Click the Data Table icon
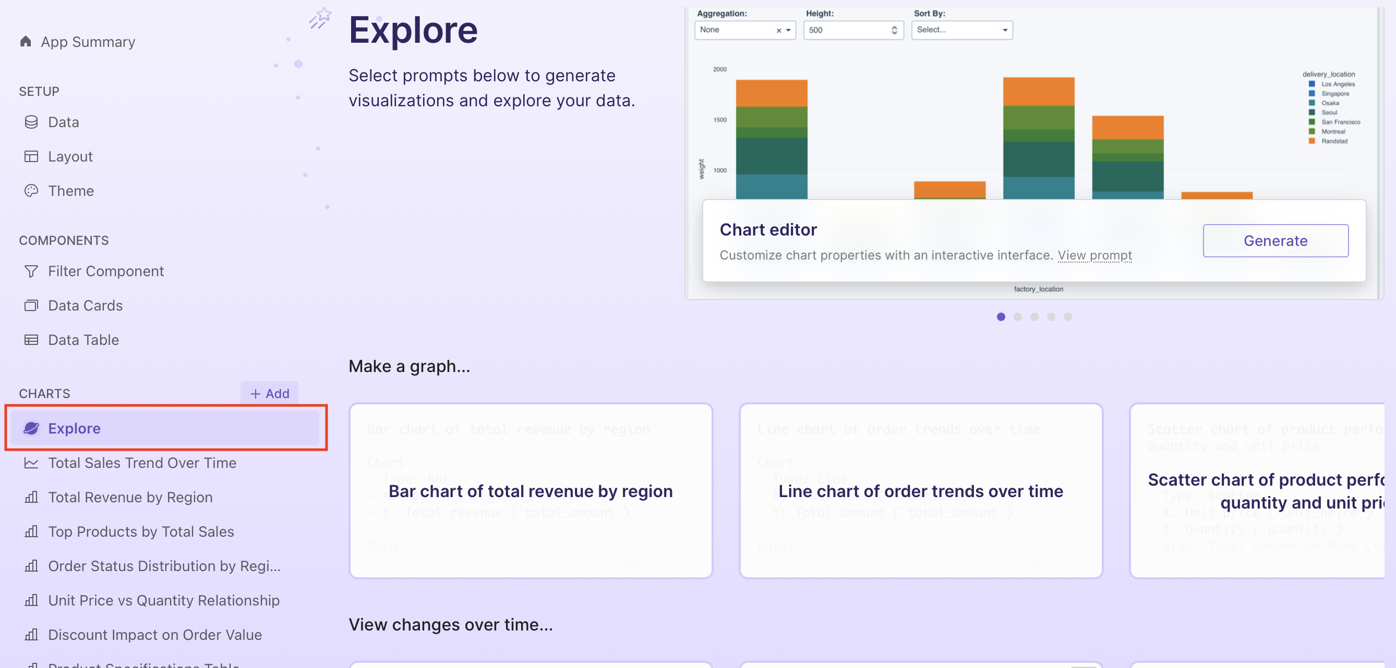Screen dimensions: 1396x668 (31, 339)
